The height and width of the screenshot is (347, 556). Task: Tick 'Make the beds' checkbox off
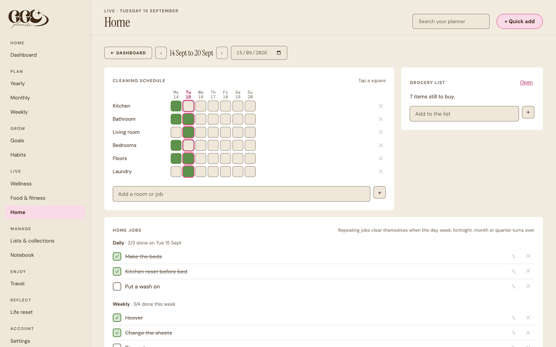[117, 256]
